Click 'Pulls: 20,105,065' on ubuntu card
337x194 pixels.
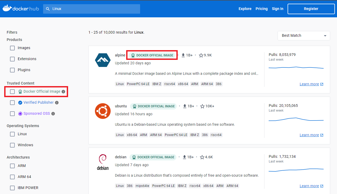283,106
